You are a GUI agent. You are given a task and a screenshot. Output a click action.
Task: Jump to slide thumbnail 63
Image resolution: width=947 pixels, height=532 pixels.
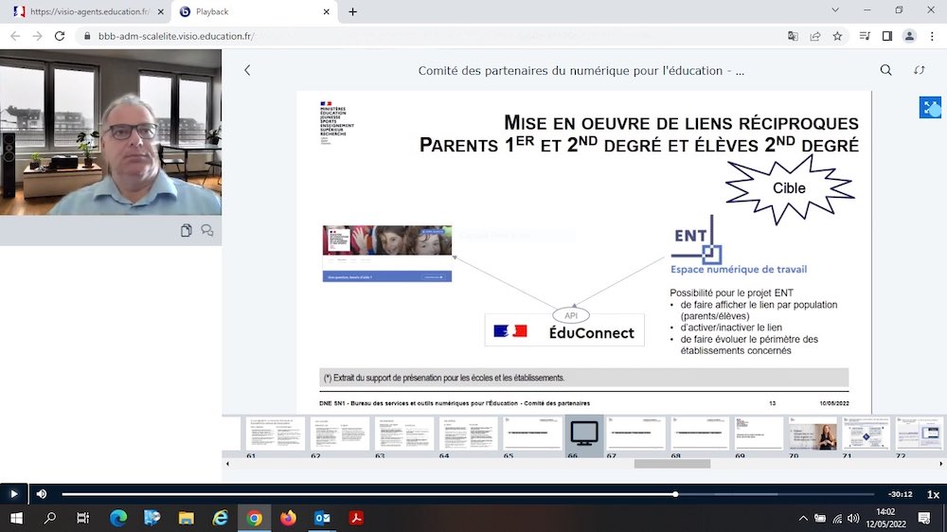(x=404, y=433)
